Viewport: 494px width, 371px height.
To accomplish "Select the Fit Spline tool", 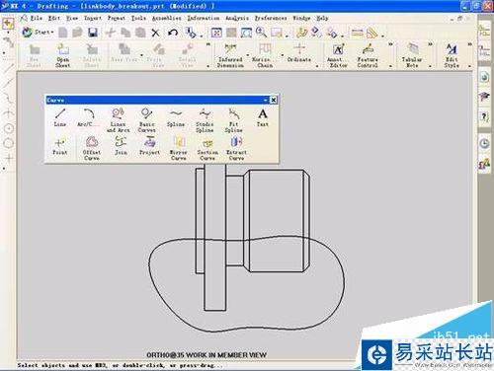I will click(233, 120).
